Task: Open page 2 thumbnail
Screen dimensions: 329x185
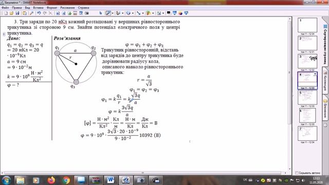Action: tap(307, 43)
